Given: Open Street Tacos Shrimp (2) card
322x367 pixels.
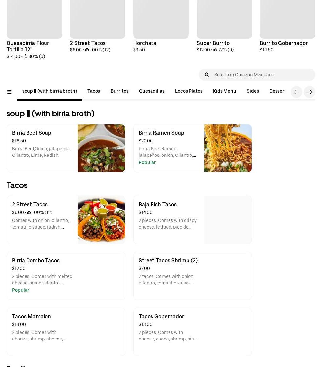Looking at the screenshot, I should [x=192, y=276].
